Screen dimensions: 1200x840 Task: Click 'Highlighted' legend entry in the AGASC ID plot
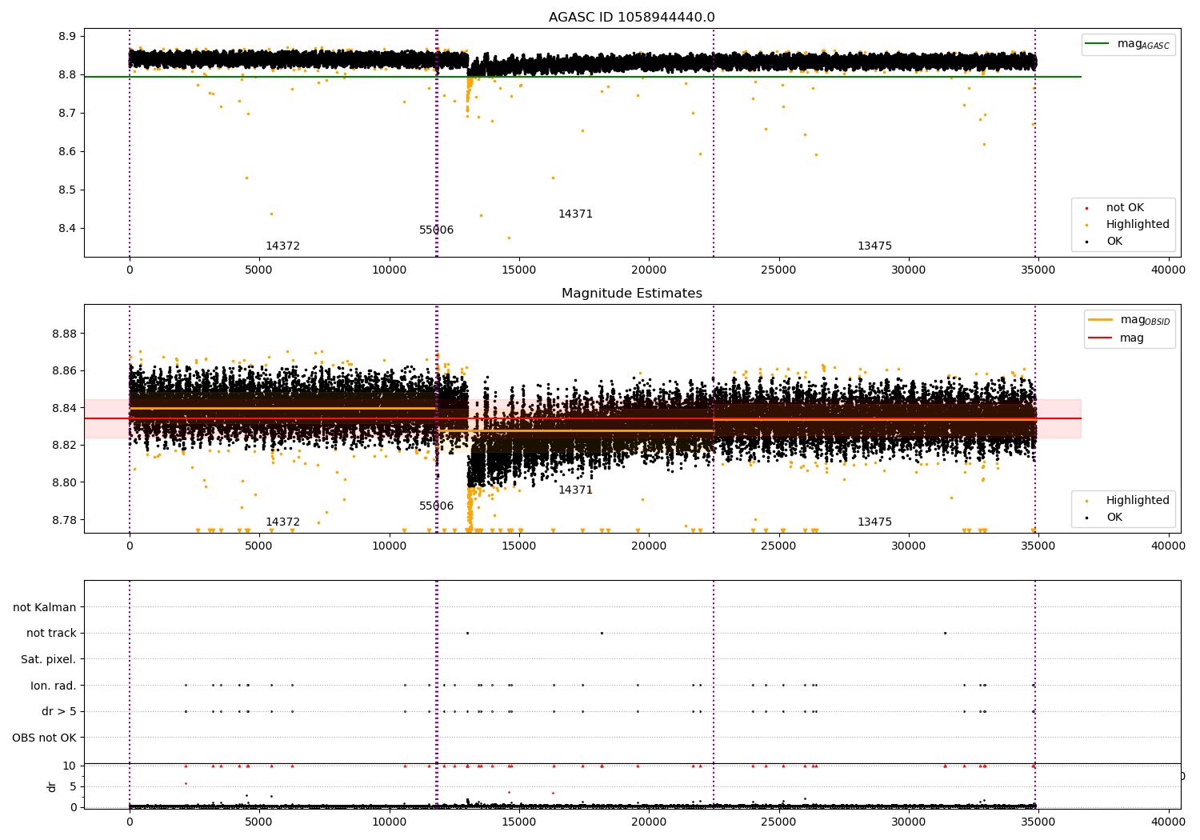pos(1127,225)
